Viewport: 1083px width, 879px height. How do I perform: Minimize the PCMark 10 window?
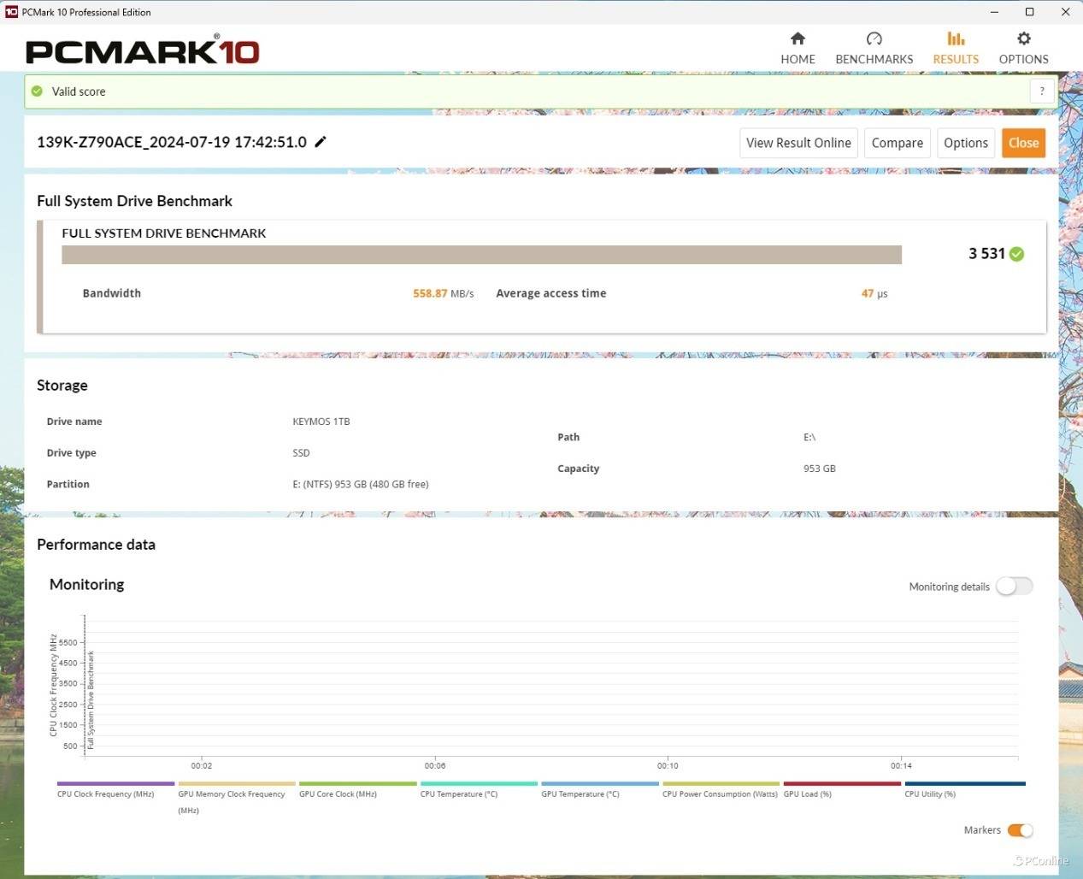tap(994, 12)
